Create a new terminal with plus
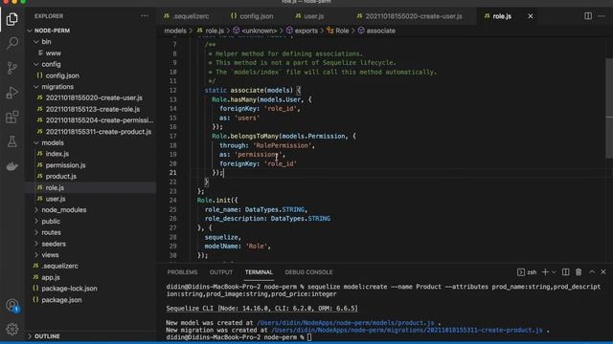 pos(545,272)
